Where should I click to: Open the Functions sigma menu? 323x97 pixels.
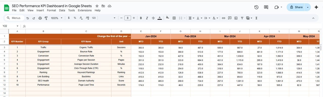point(256,18)
